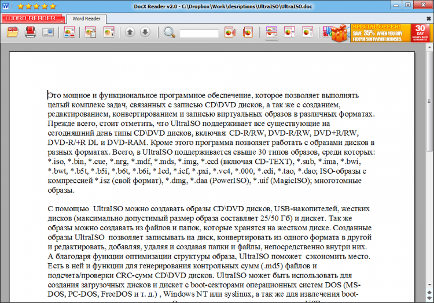The width and height of the screenshot is (434, 303).
Task: Select the actual size page layout icon
Action: [x=307, y=32]
